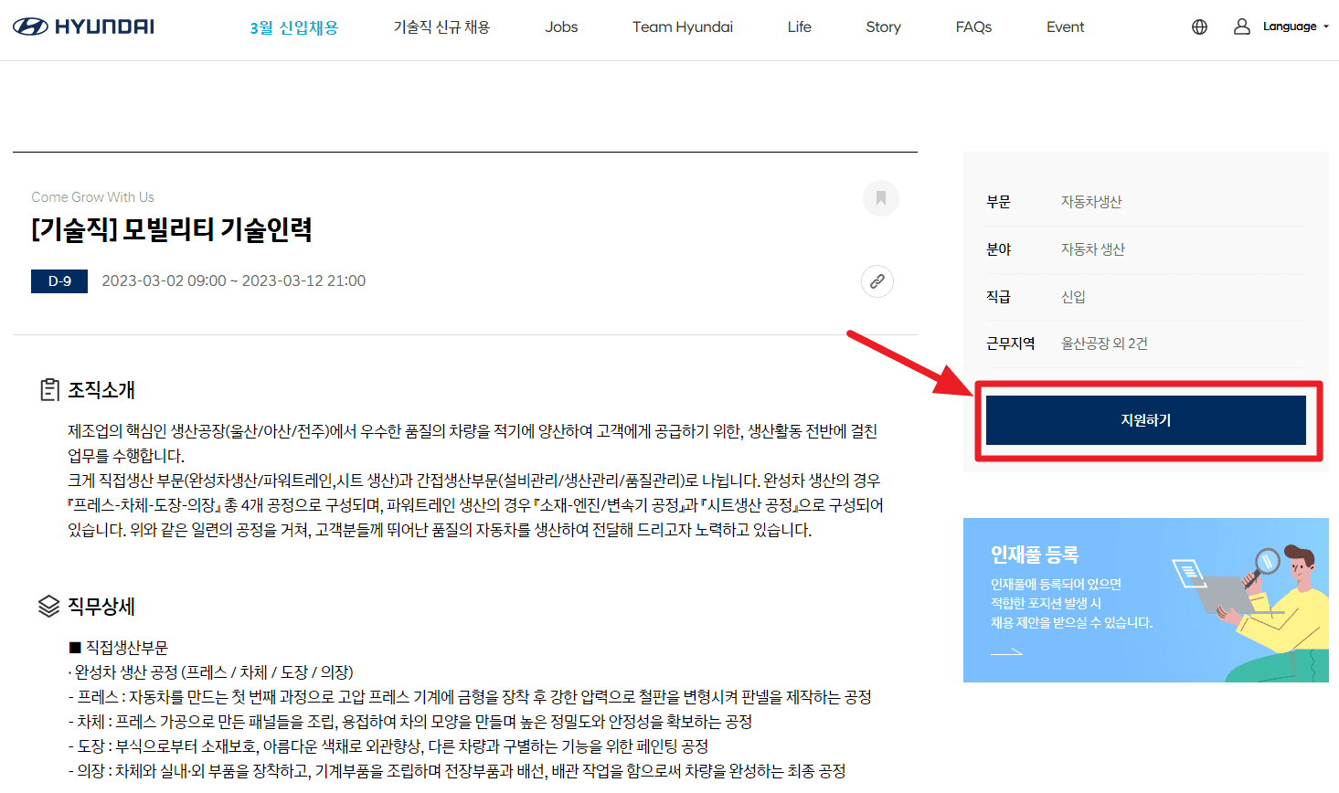Open the 기술직 신규 채용 menu
Viewport: 1339px width, 793px height.
[441, 27]
